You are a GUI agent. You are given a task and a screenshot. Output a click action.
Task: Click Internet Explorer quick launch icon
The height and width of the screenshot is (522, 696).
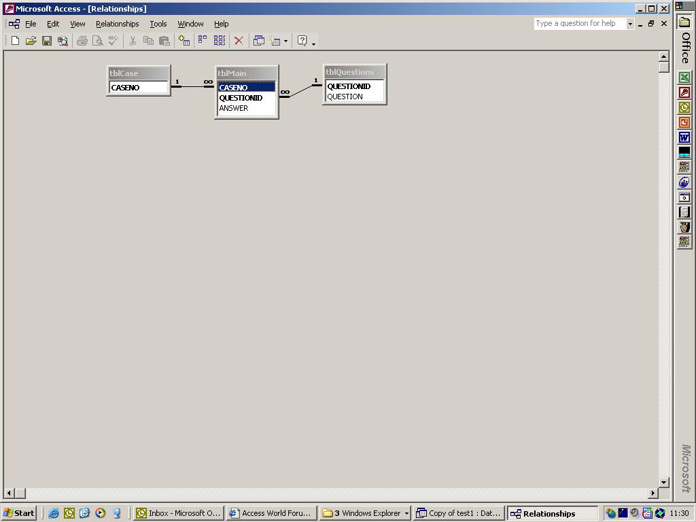(53, 513)
